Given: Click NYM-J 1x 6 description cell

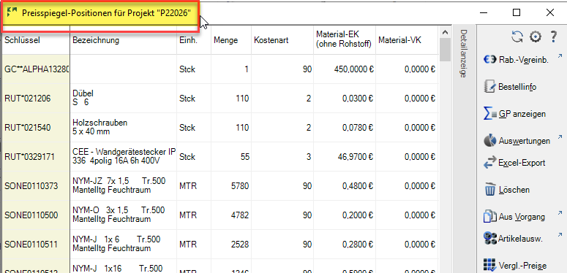Looking at the screenshot, I should pos(124,245).
